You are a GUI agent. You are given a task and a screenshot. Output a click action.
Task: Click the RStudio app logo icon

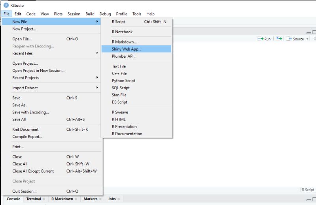(x=6, y=5)
